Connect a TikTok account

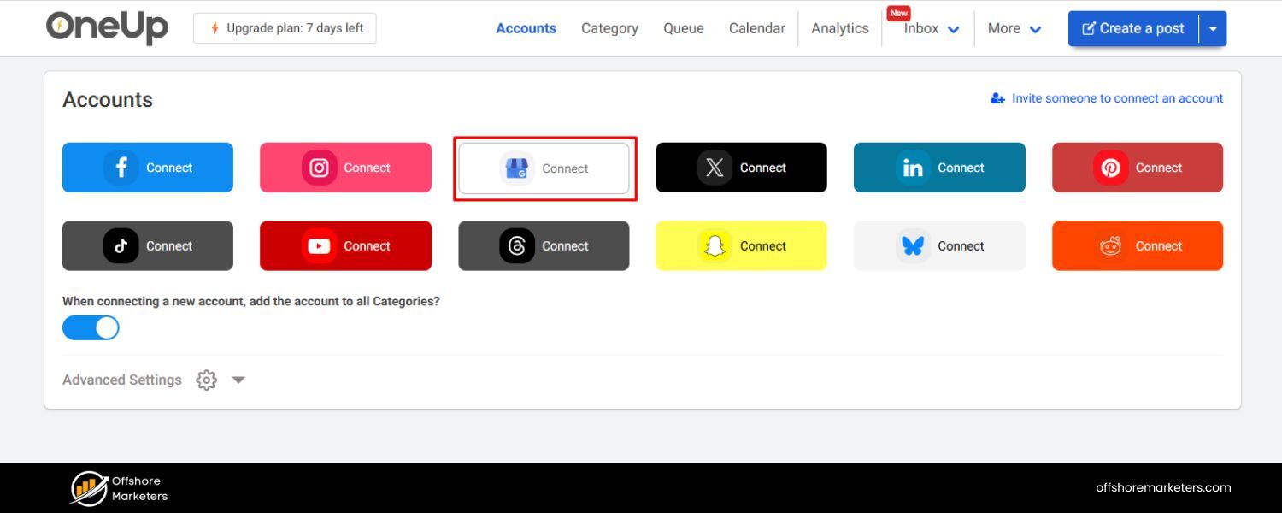pyautogui.click(x=147, y=245)
